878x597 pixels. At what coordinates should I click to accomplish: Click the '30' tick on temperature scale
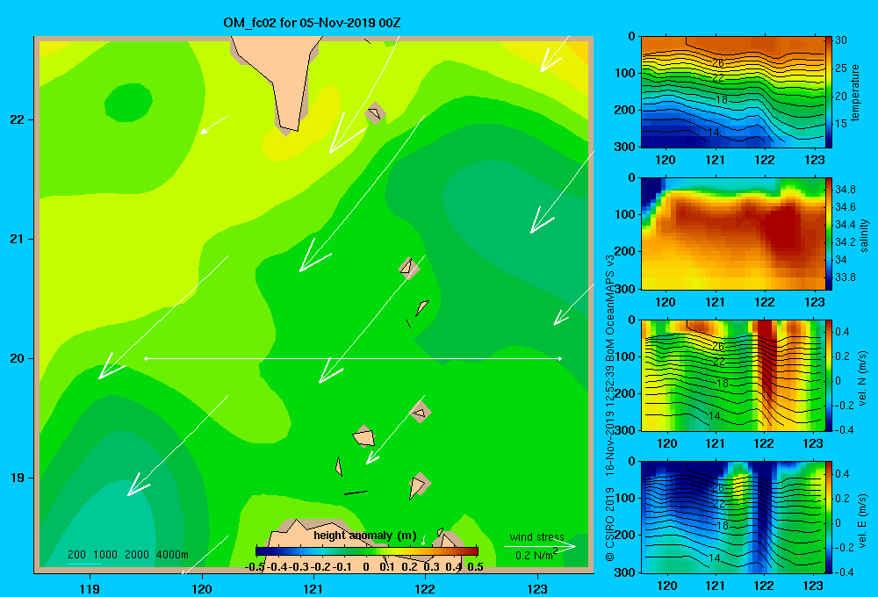point(841,40)
